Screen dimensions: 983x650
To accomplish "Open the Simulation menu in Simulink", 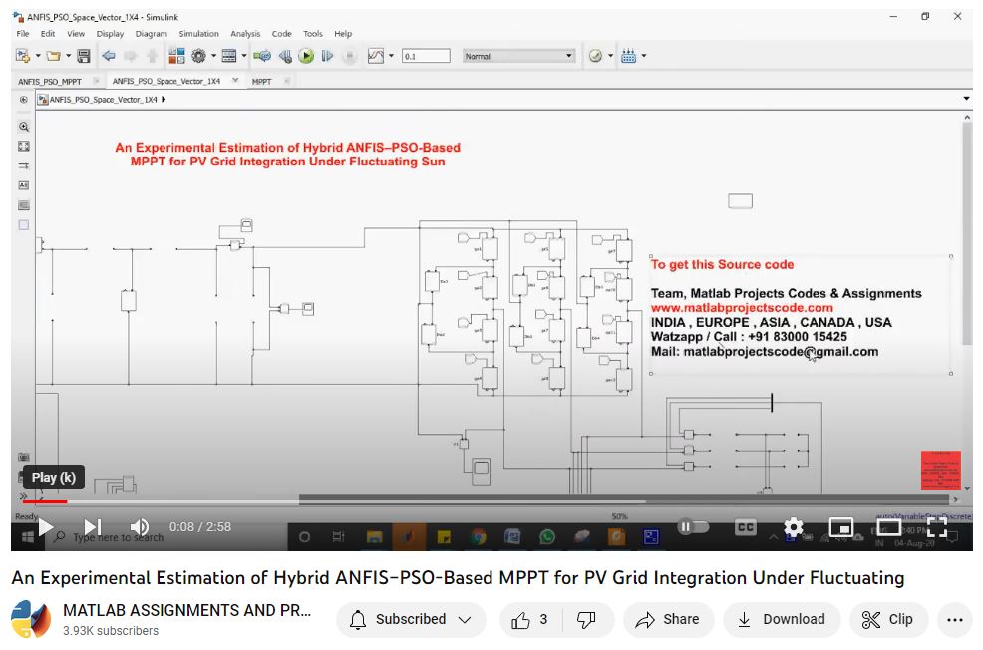I will [x=198, y=34].
